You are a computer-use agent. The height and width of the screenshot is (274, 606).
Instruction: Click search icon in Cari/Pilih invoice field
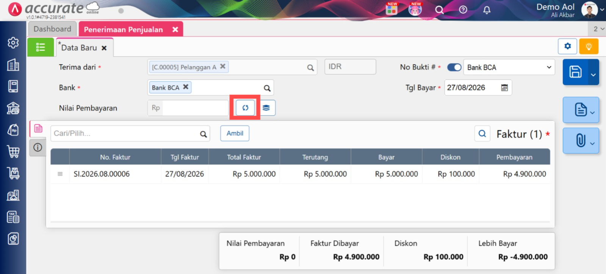pos(204,134)
